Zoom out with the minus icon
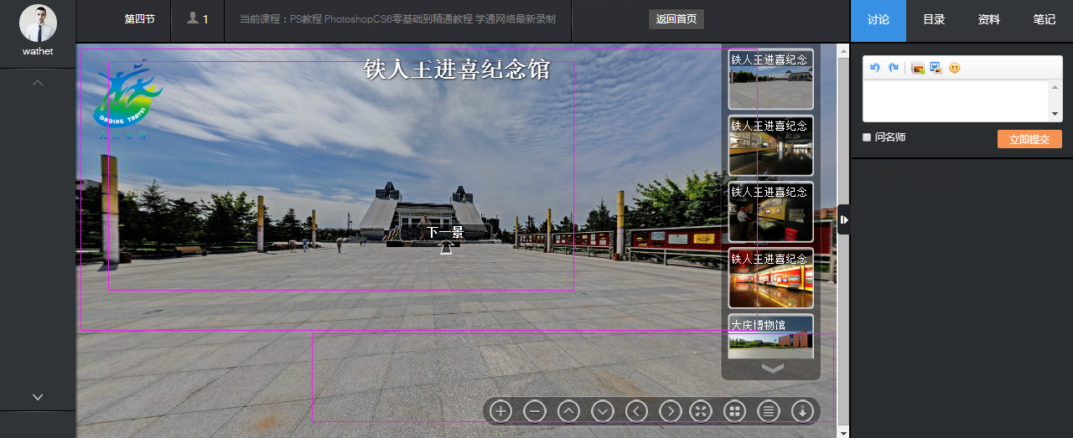The height and width of the screenshot is (438, 1073). [x=535, y=411]
